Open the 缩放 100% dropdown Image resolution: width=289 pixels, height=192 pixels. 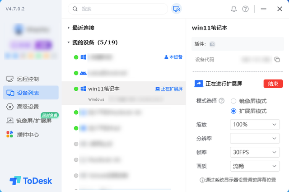click(x=255, y=125)
